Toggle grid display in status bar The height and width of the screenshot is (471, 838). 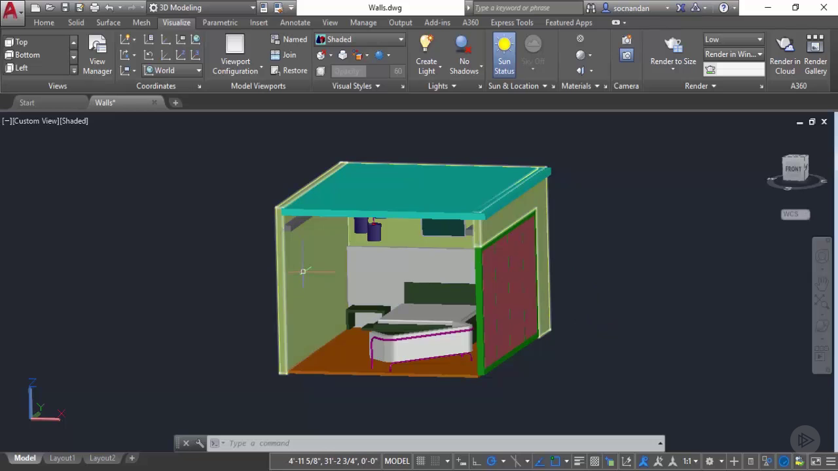[x=421, y=461]
